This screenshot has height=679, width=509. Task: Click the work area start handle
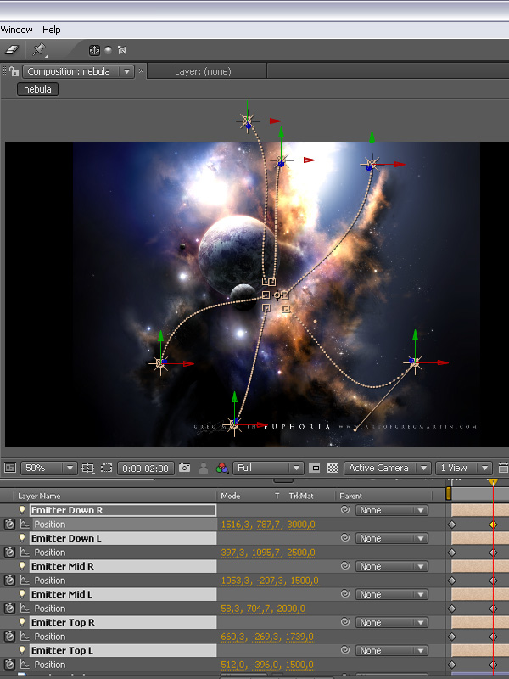[x=449, y=493]
